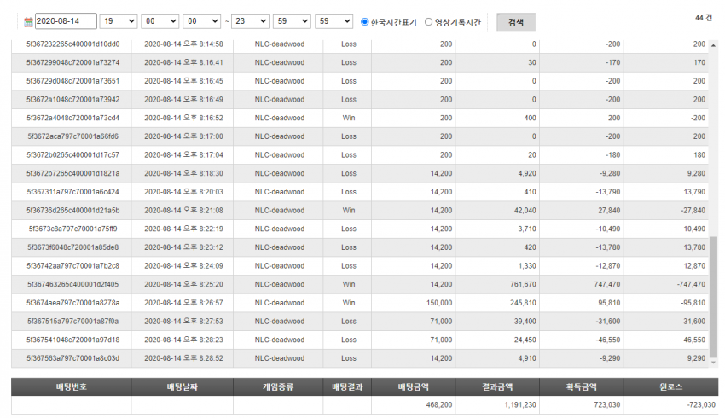Screen dimensions: 725x418
Task: Click bet ID 5f367232265c400001d10dd0
Action: tap(73, 44)
